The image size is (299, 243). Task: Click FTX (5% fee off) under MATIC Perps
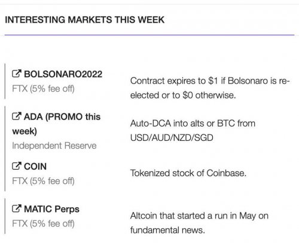pyautogui.click(x=43, y=224)
